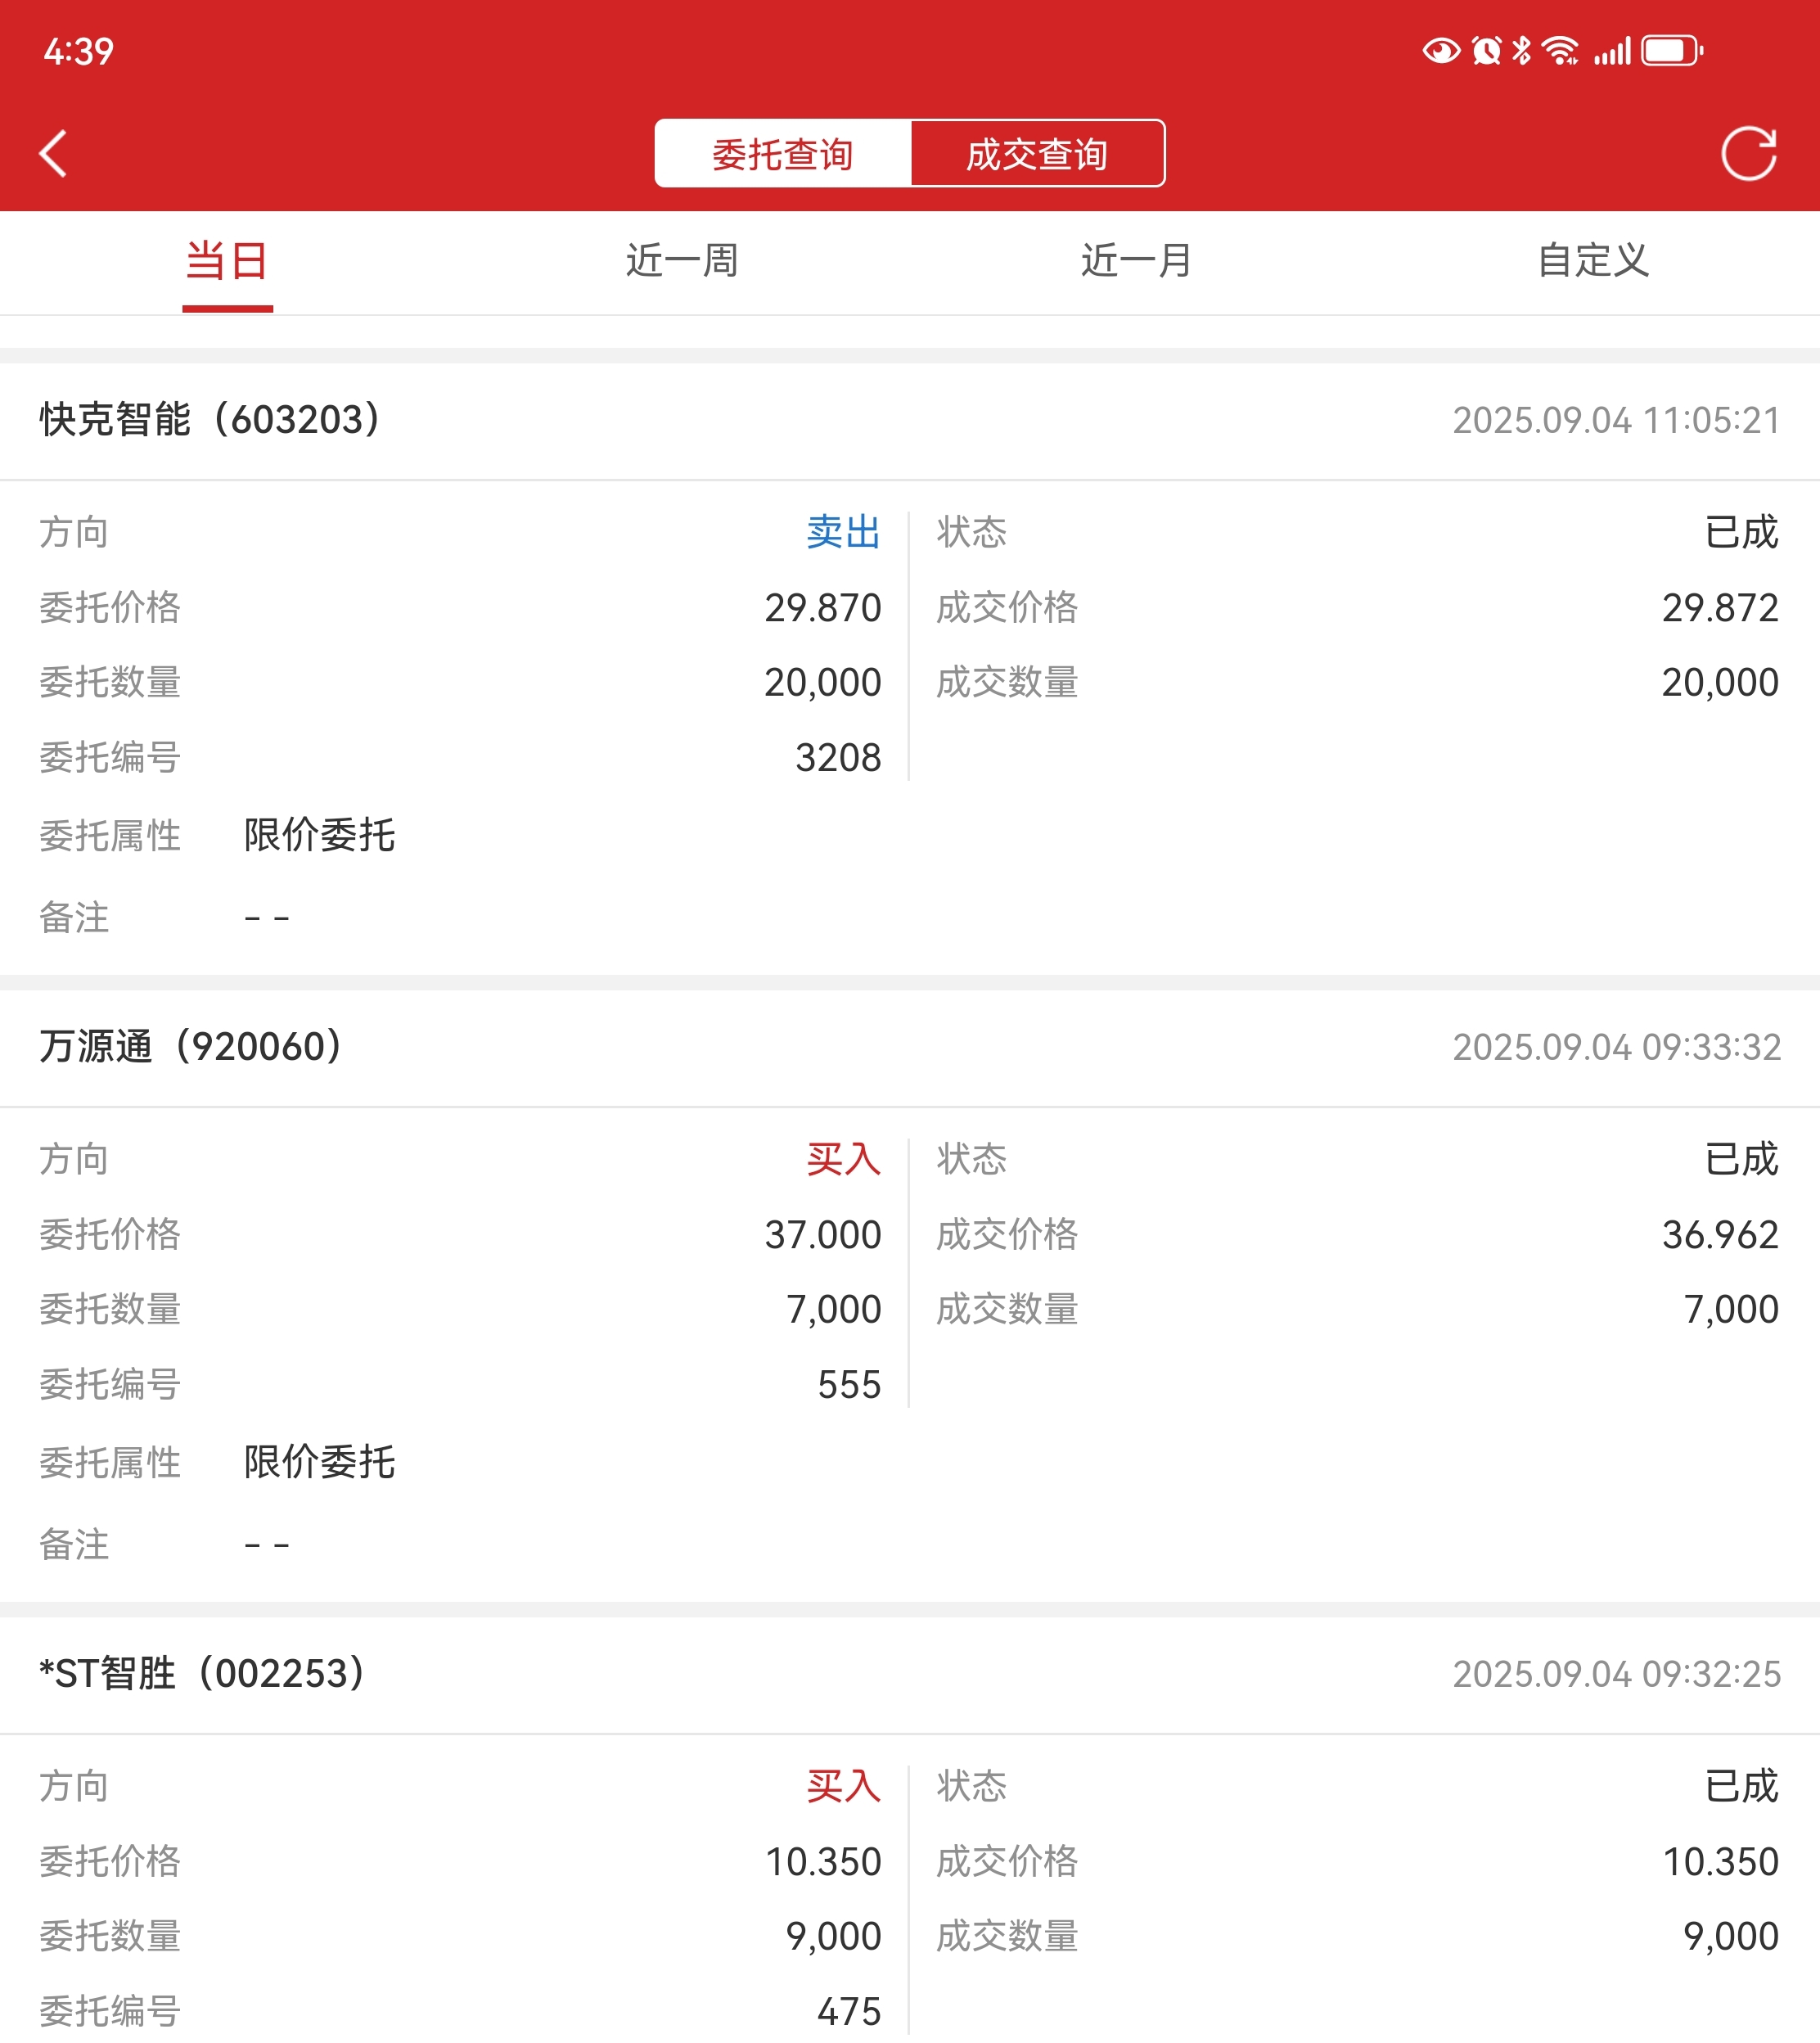Tap the battery status icon
The height and width of the screenshot is (2043, 1820).
pyautogui.click(x=1672, y=50)
